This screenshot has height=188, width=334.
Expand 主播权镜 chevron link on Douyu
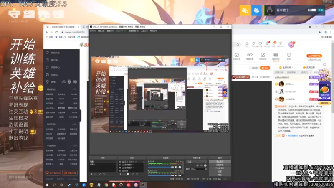(286, 67)
